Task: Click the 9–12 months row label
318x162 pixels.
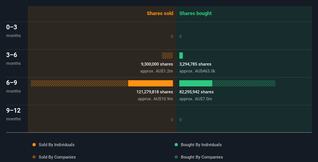Action: click(x=14, y=114)
